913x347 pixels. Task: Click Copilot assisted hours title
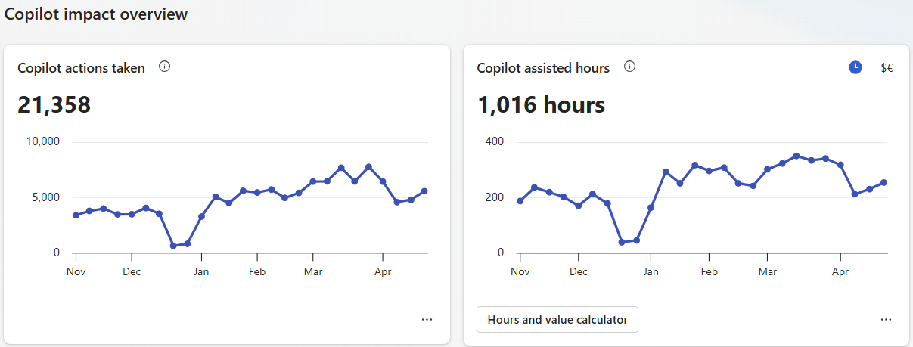click(543, 68)
